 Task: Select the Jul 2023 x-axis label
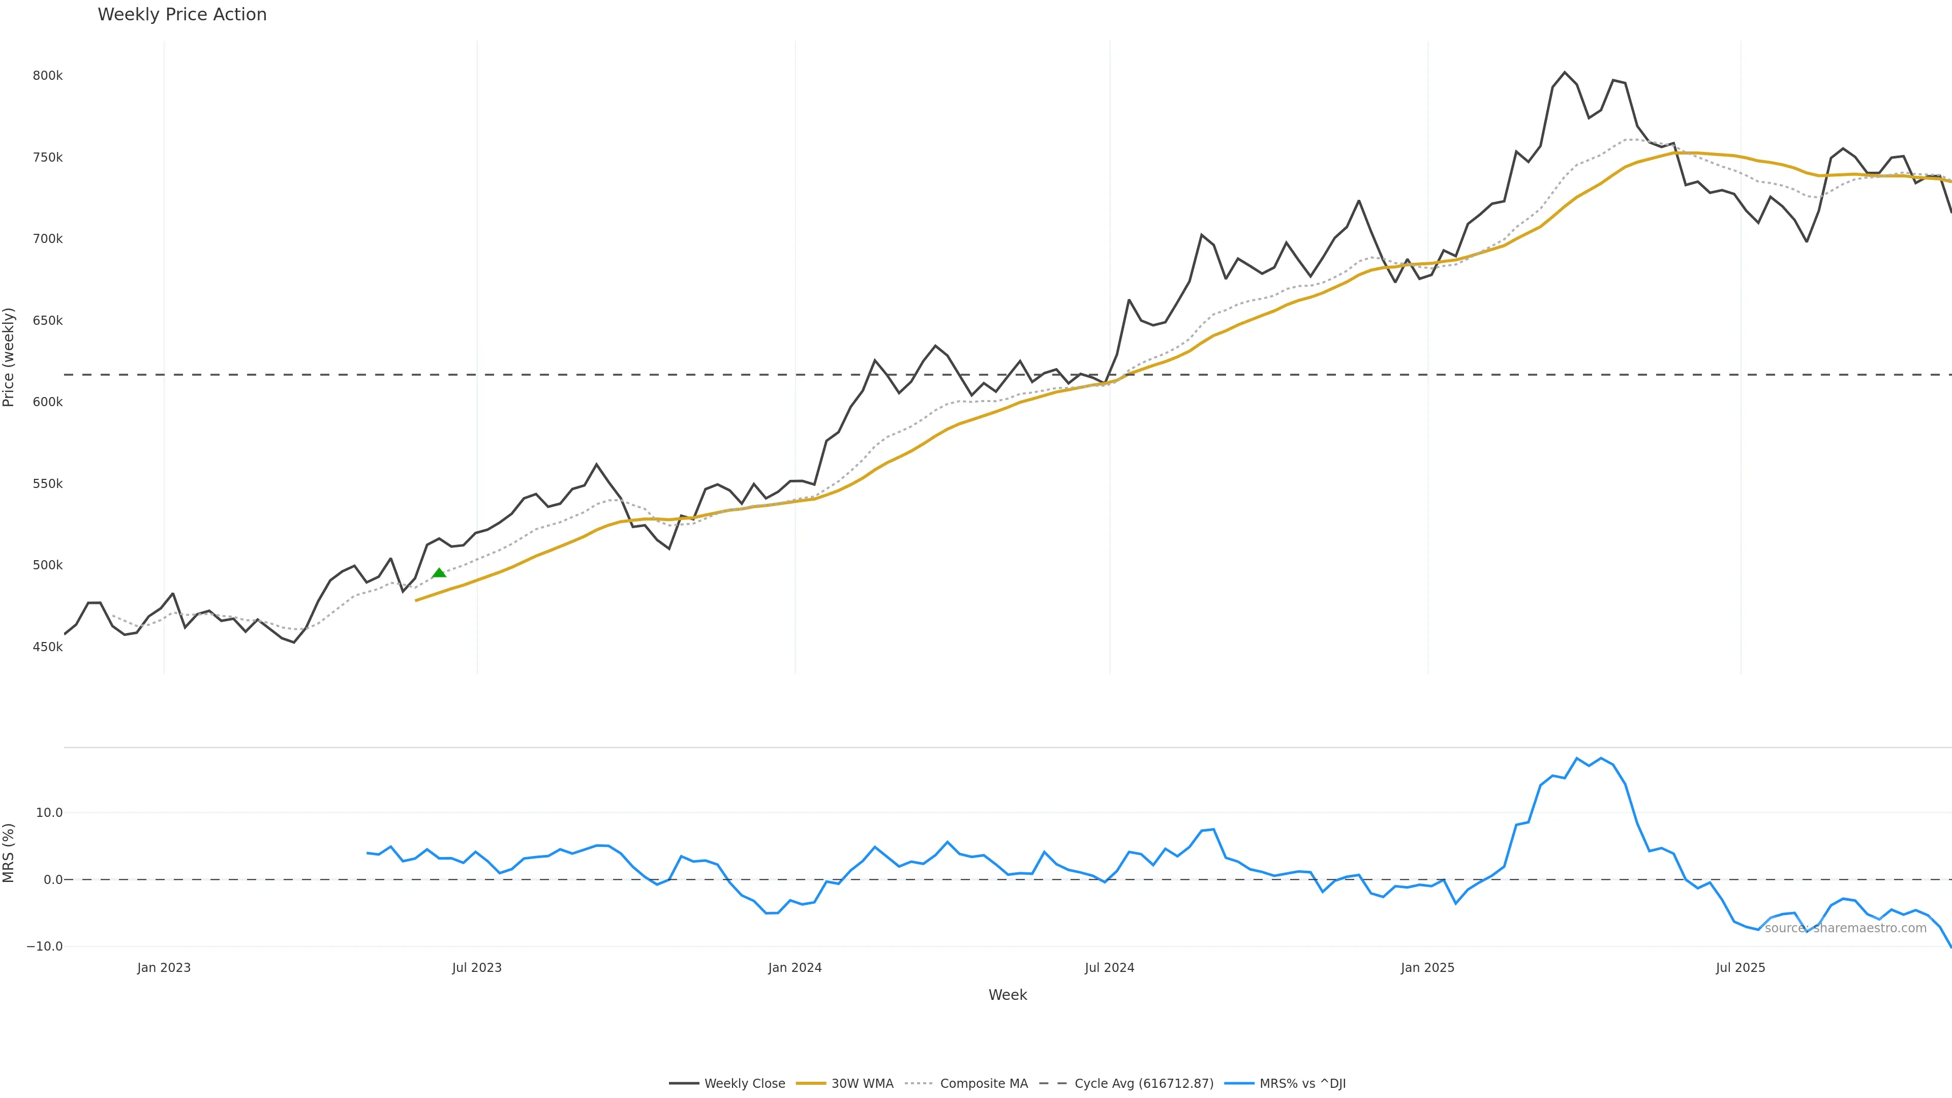pyautogui.click(x=477, y=968)
